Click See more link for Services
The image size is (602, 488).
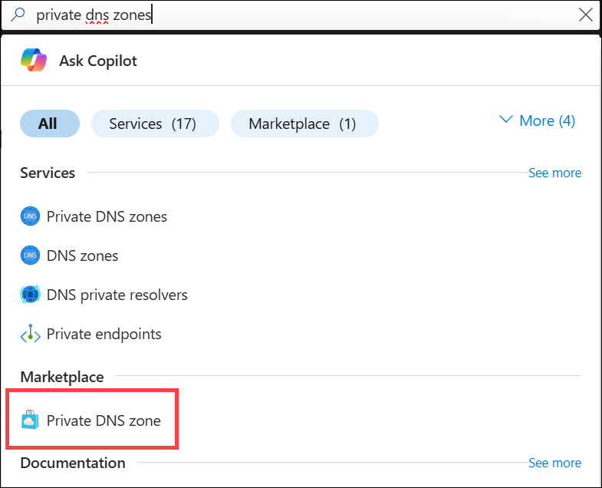554,173
